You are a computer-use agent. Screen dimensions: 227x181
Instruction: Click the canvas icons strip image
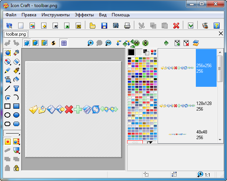pos(73,109)
